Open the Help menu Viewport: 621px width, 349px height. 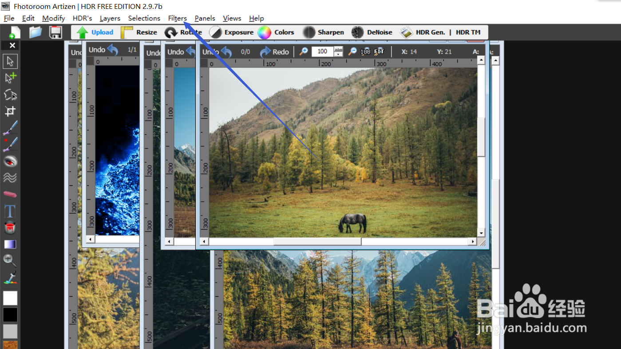(x=257, y=18)
